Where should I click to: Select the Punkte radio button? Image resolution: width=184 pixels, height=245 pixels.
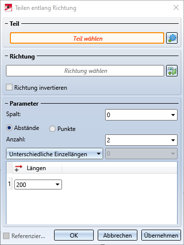tap(52, 129)
